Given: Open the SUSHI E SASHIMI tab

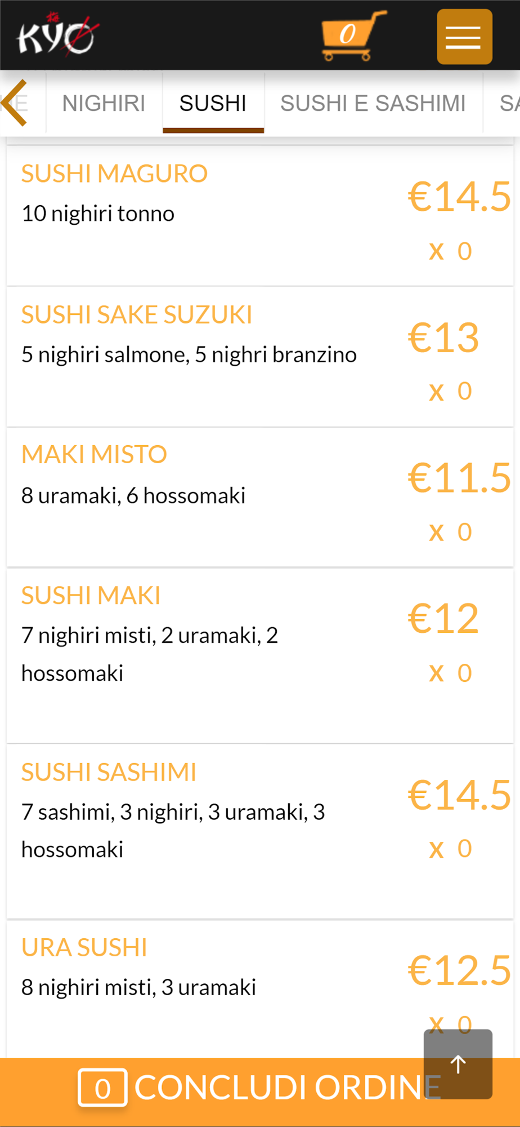Looking at the screenshot, I should 373,104.
